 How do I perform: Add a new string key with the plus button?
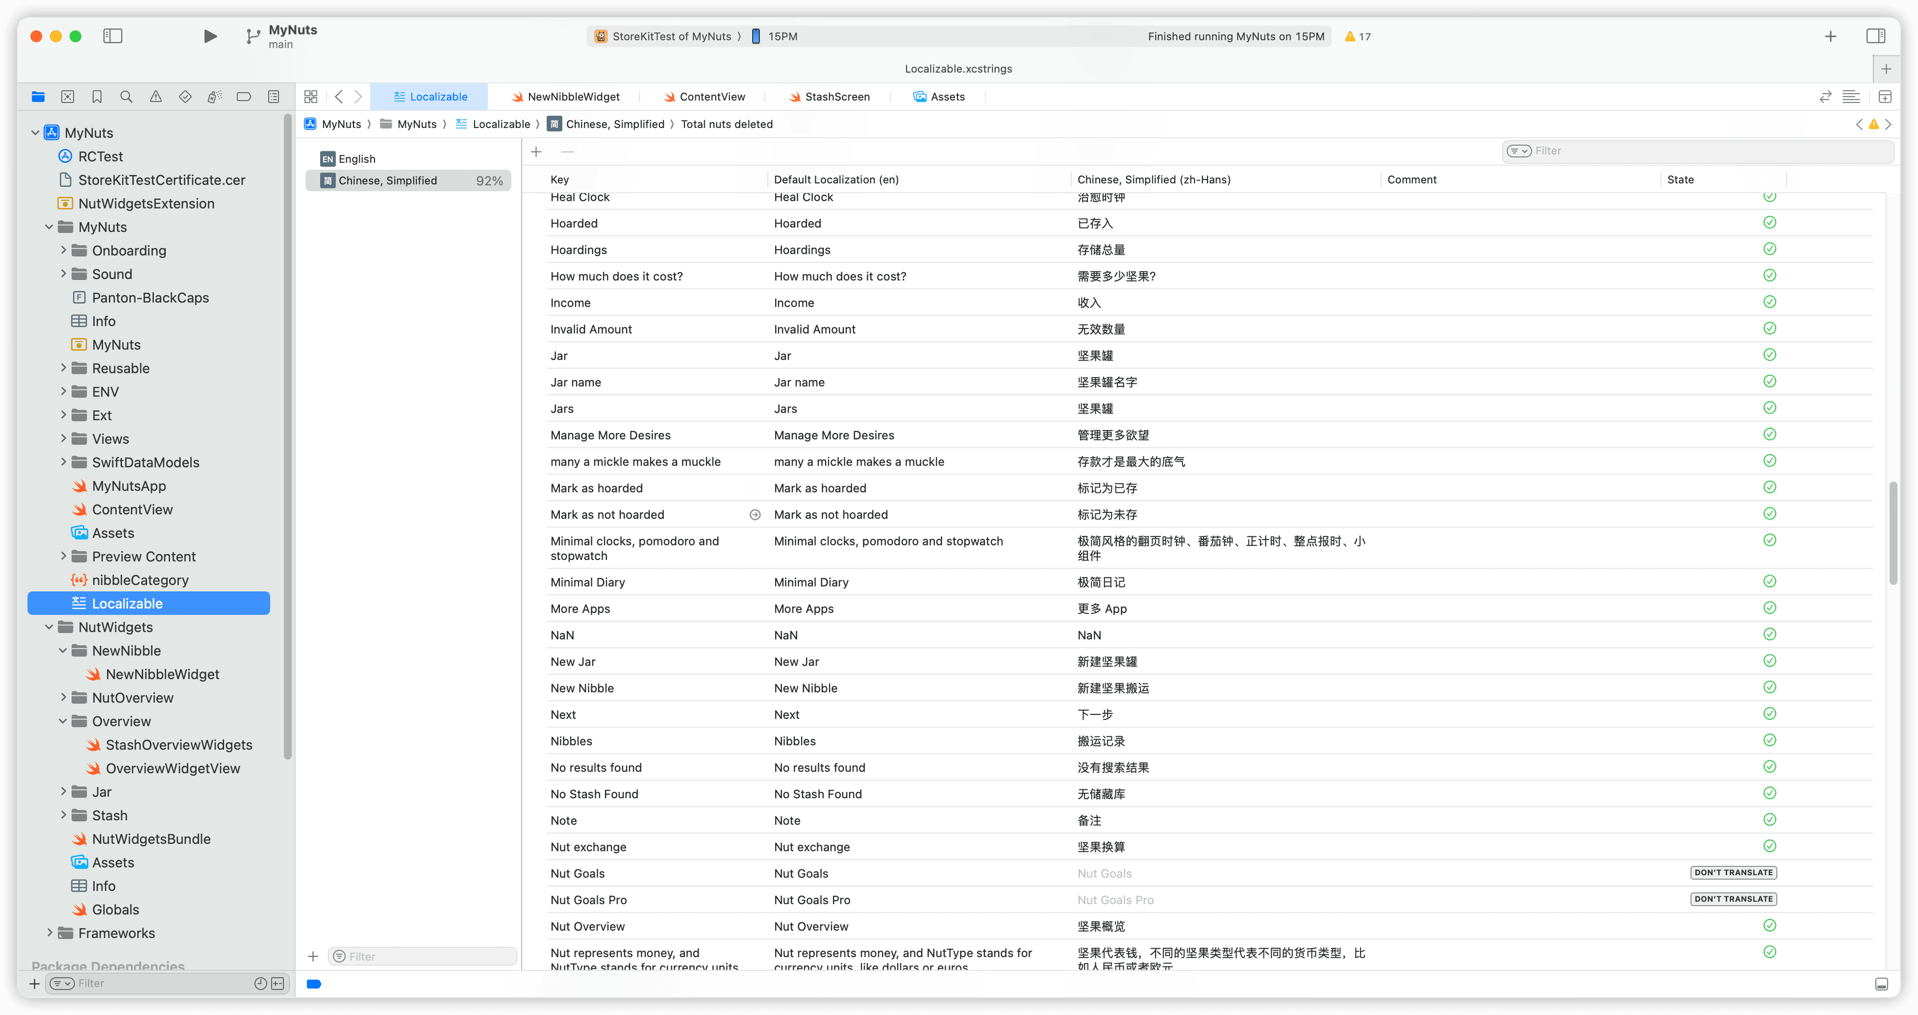[x=536, y=151]
